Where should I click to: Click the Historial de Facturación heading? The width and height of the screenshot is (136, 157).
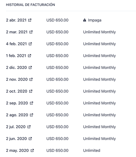[30, 5]
